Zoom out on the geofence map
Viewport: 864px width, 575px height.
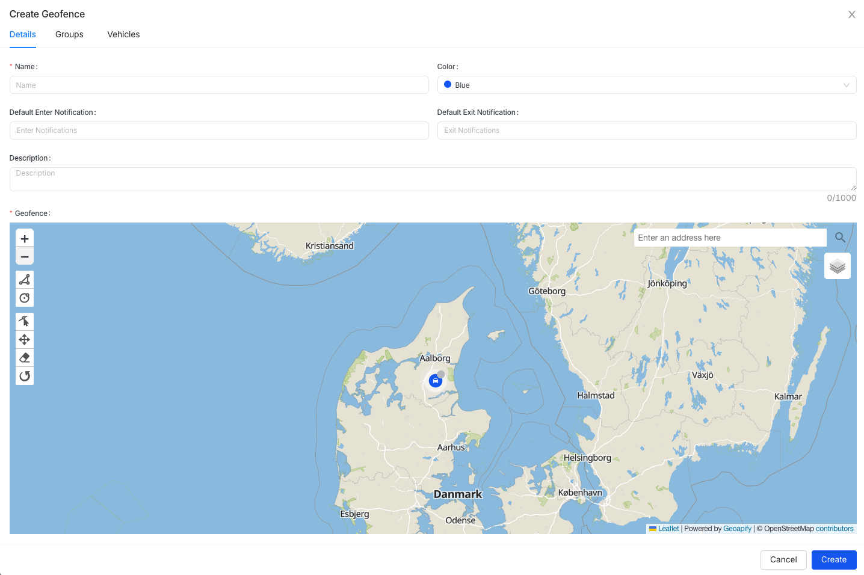point(25,256)
